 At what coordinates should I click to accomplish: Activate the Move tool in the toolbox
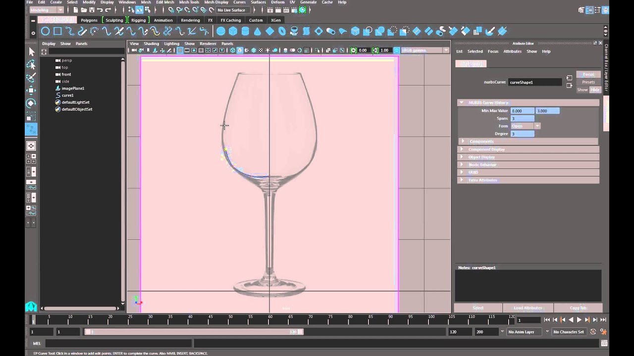point(31,90)
